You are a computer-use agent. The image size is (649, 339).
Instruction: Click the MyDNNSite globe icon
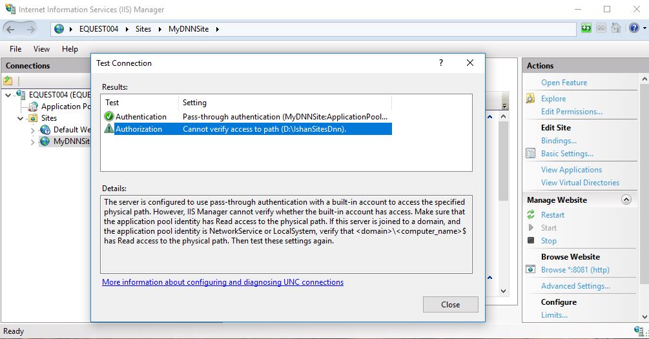coord(45,141)
